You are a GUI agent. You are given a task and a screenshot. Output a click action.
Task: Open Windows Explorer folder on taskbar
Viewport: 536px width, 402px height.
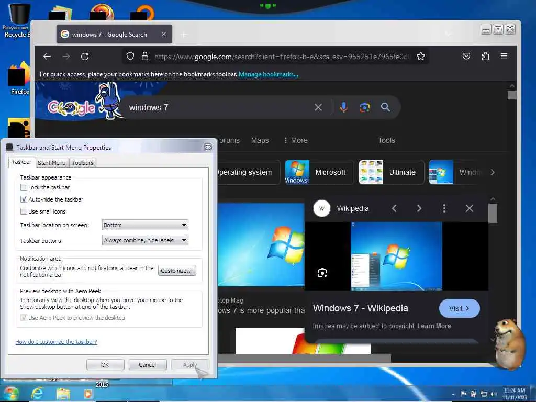coord(63,394)
